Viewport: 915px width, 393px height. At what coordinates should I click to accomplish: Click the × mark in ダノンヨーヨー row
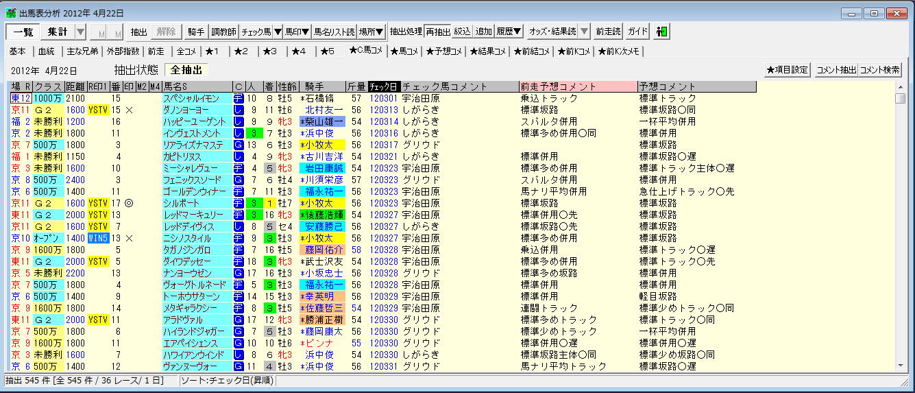pyautogui.click(x=130, y=110)
